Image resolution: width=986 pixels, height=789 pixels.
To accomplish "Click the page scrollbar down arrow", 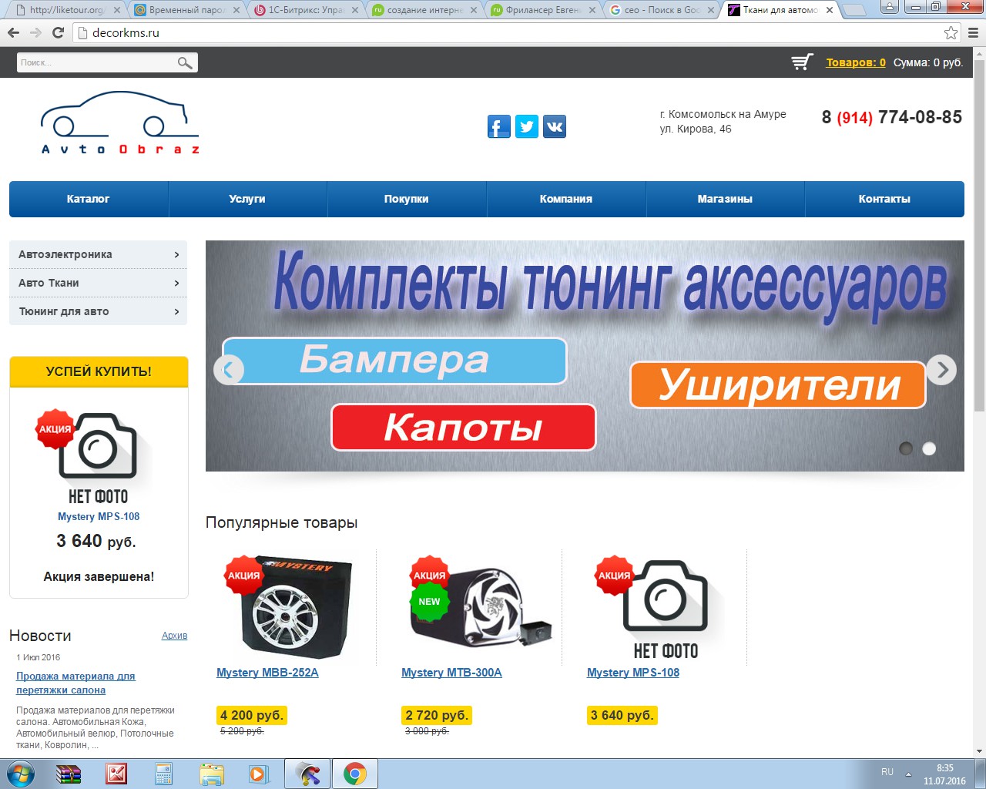I will [x=979, y=751].
